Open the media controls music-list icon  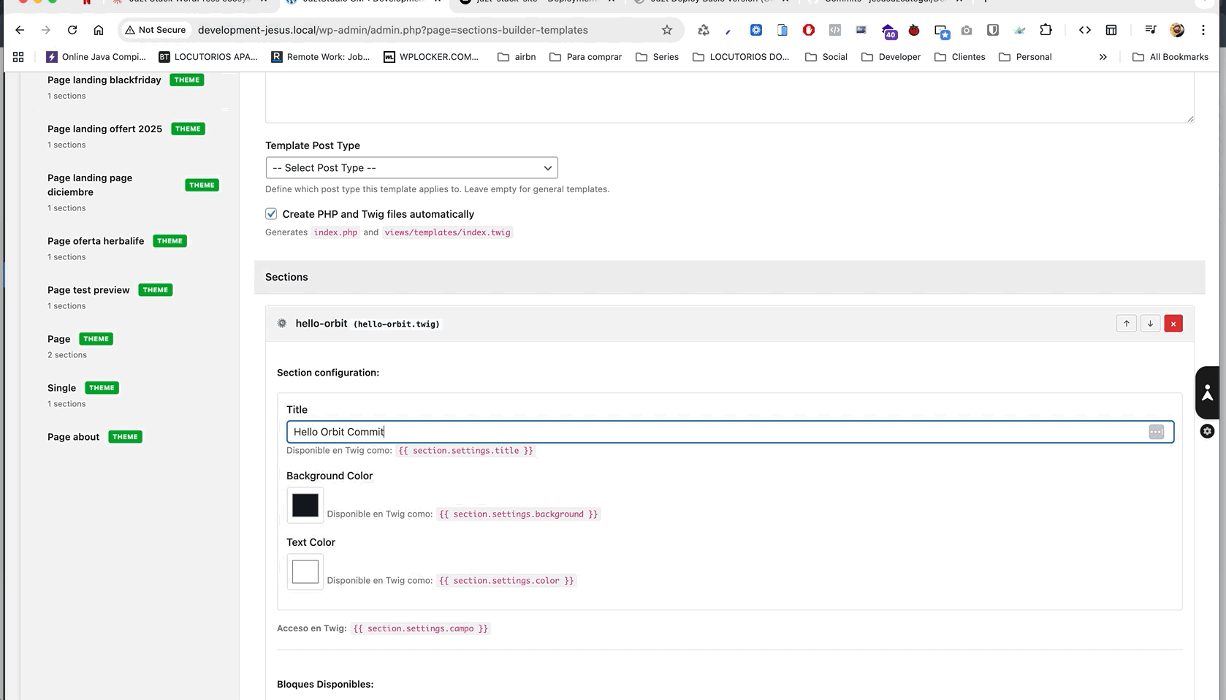coord(1151,30)
